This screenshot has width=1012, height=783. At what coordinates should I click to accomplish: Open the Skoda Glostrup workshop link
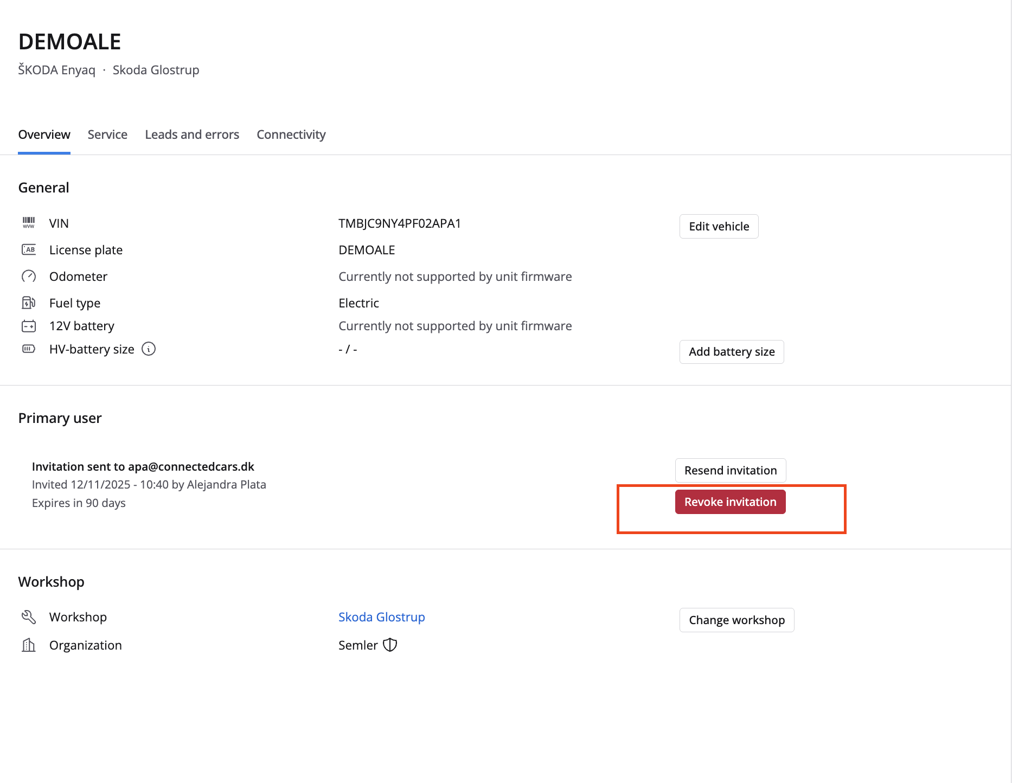(x=381, y=617)
